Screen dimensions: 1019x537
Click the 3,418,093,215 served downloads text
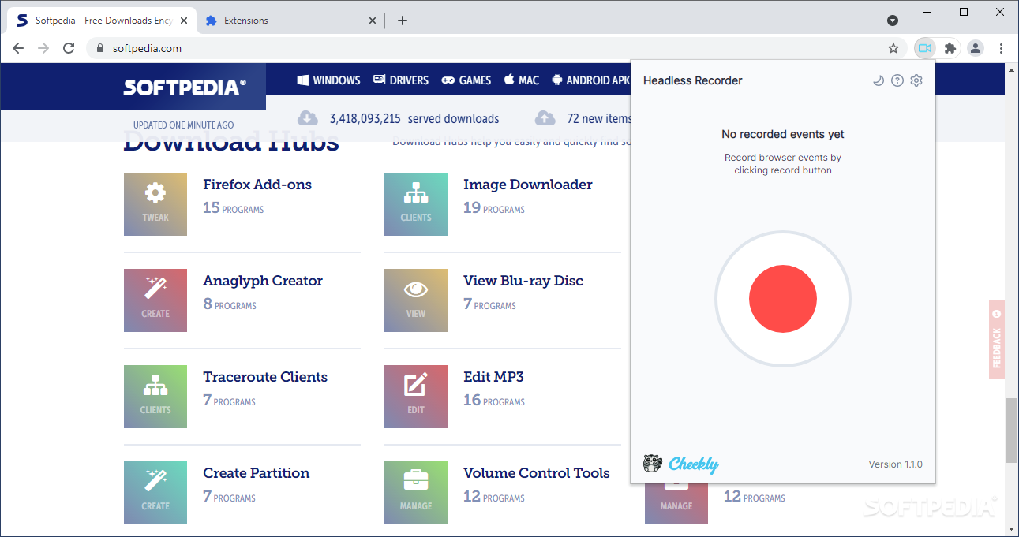[414, 119]
